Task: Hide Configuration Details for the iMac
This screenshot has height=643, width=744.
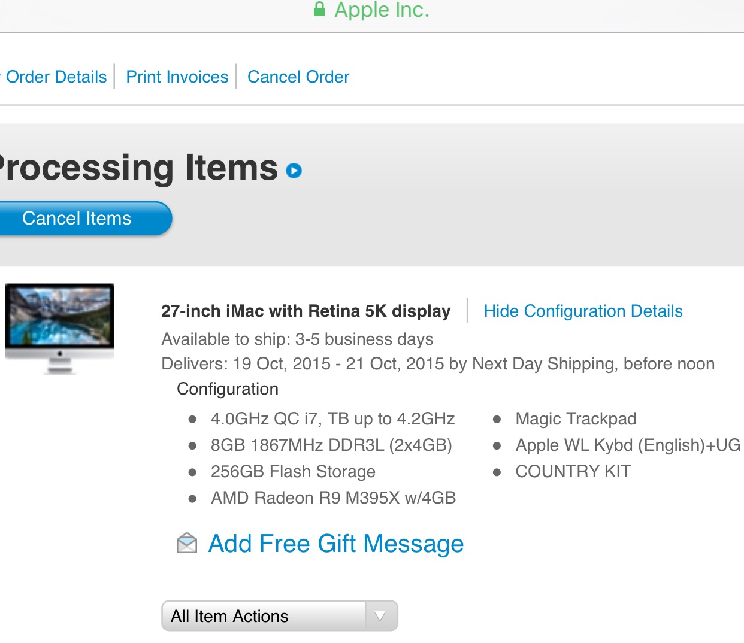Action: tap(583, 311)
